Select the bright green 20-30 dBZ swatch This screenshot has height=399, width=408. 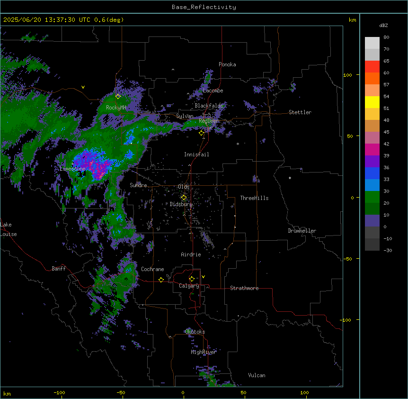(372, 197)
